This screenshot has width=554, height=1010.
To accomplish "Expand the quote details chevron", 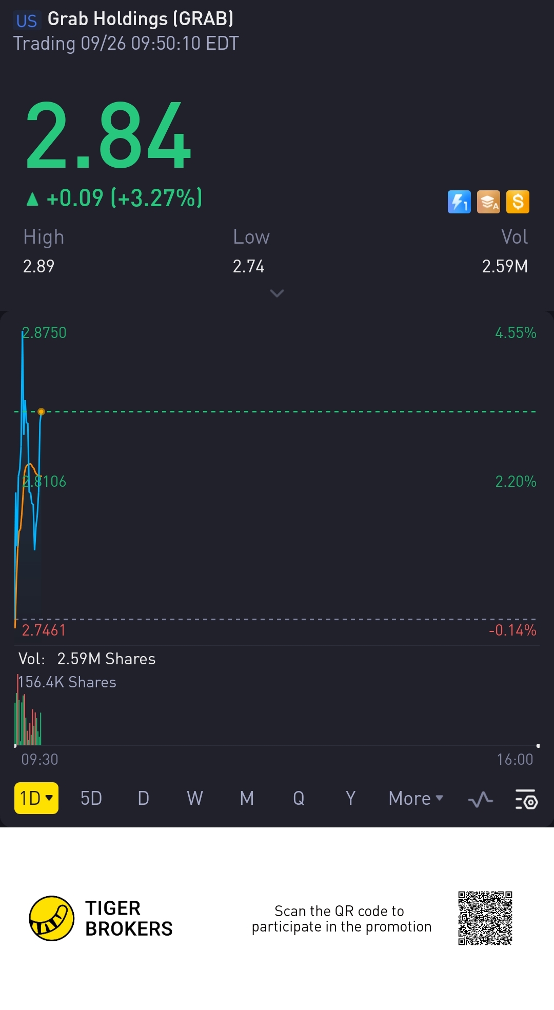I will pyautogui.click(x=277, y=293).
